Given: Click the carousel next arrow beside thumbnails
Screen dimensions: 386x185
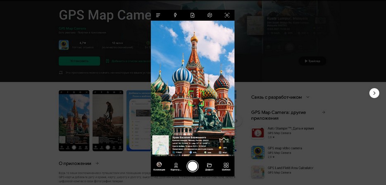Looking at the screenshot, I should (x=236, y=121).
